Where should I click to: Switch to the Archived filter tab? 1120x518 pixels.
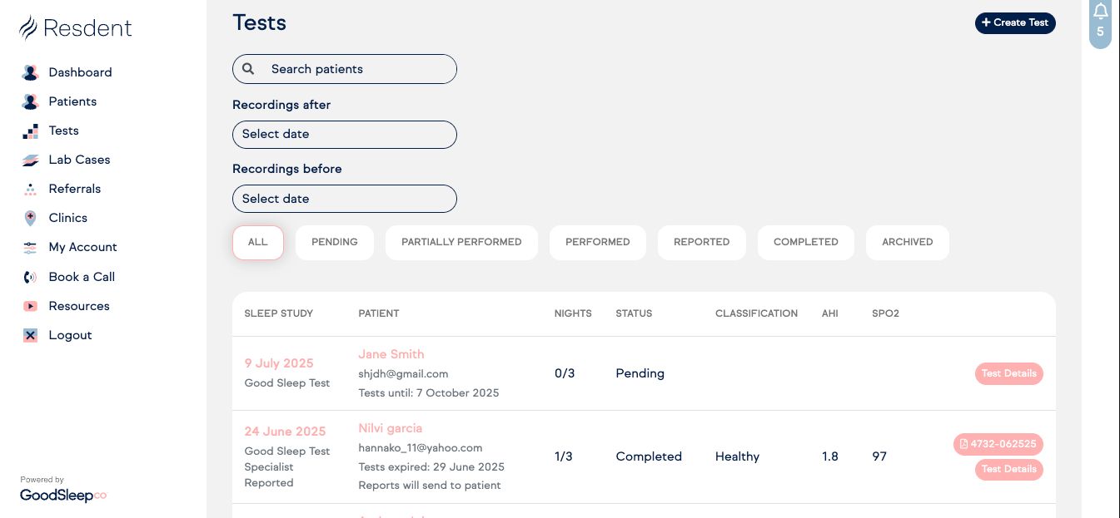(x=907, y=242)
